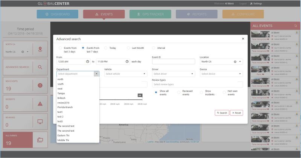Click the Reset button

tap(236, 113)
